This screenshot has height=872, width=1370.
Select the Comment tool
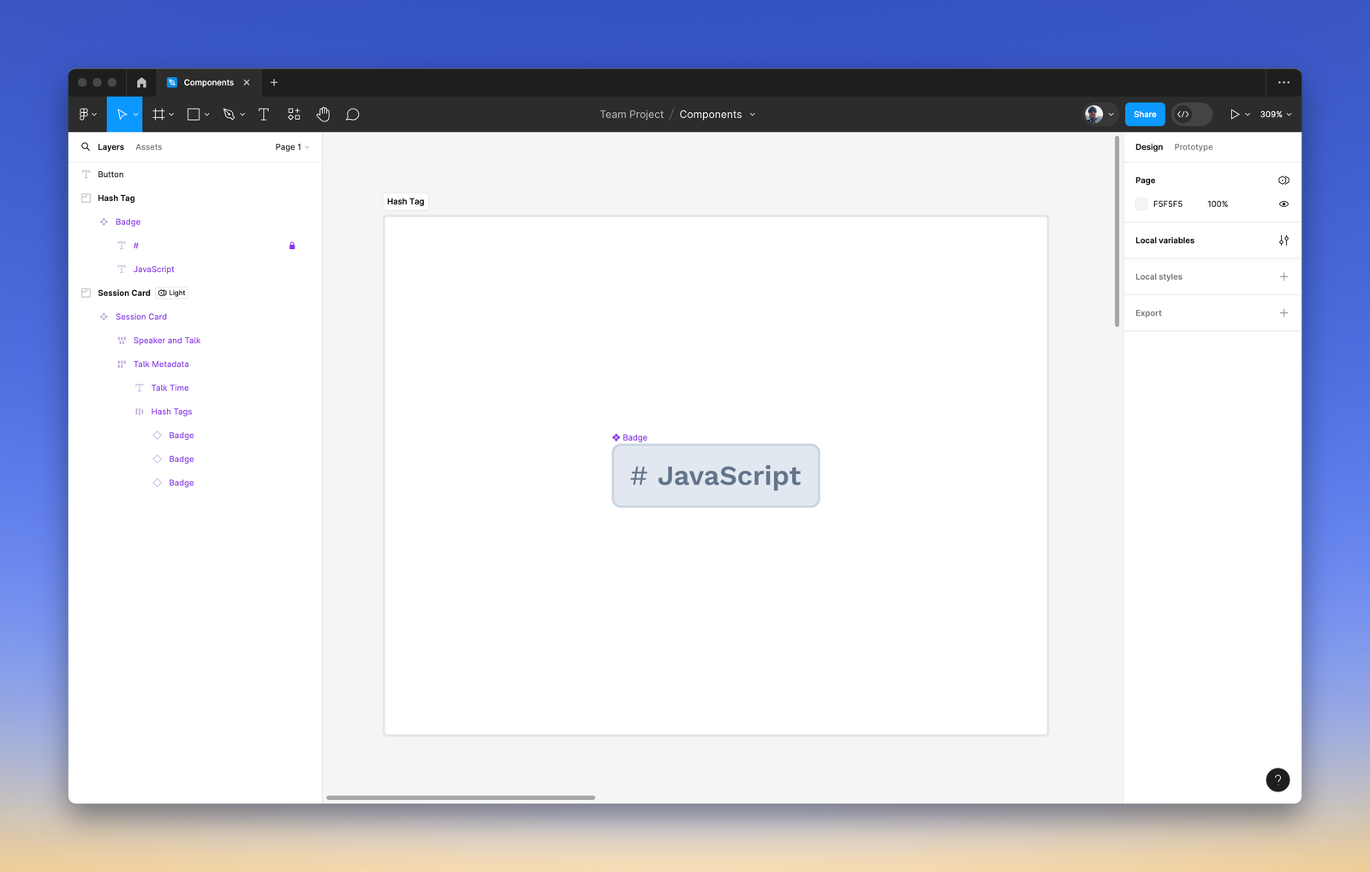click(x=353, y=114)
